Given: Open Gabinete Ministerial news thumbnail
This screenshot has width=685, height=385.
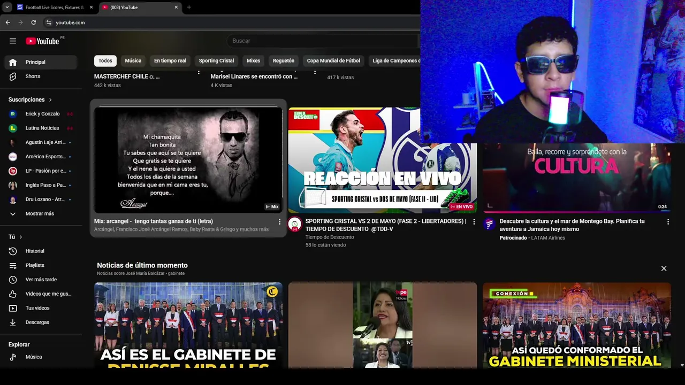Looking at the screenshot, I should click(576, 325).
